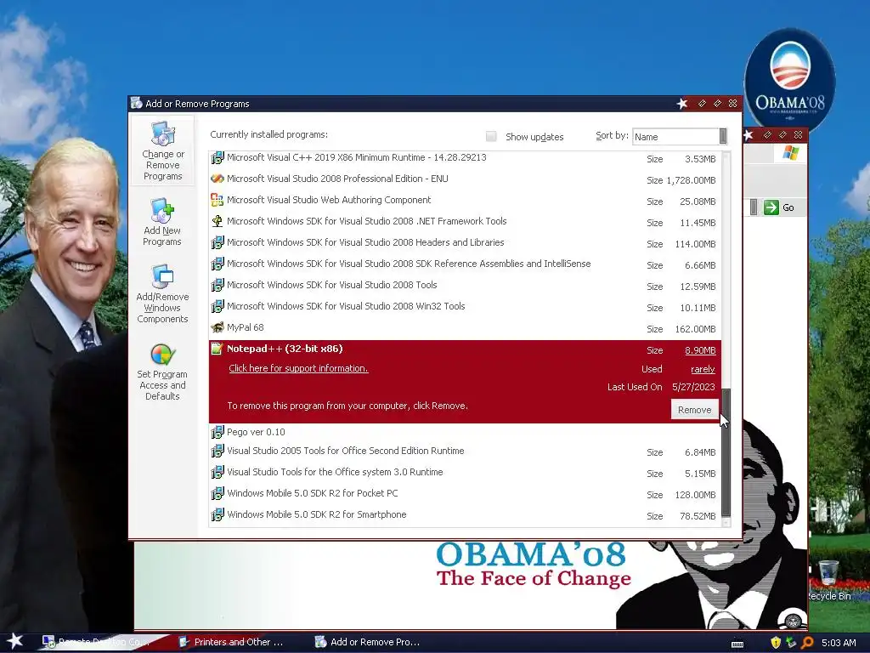The height and width of the screenshot is (653, 870).
Task: Select Visual Studio Tools for Office system 3.0 Runtime
Action: 335,472
